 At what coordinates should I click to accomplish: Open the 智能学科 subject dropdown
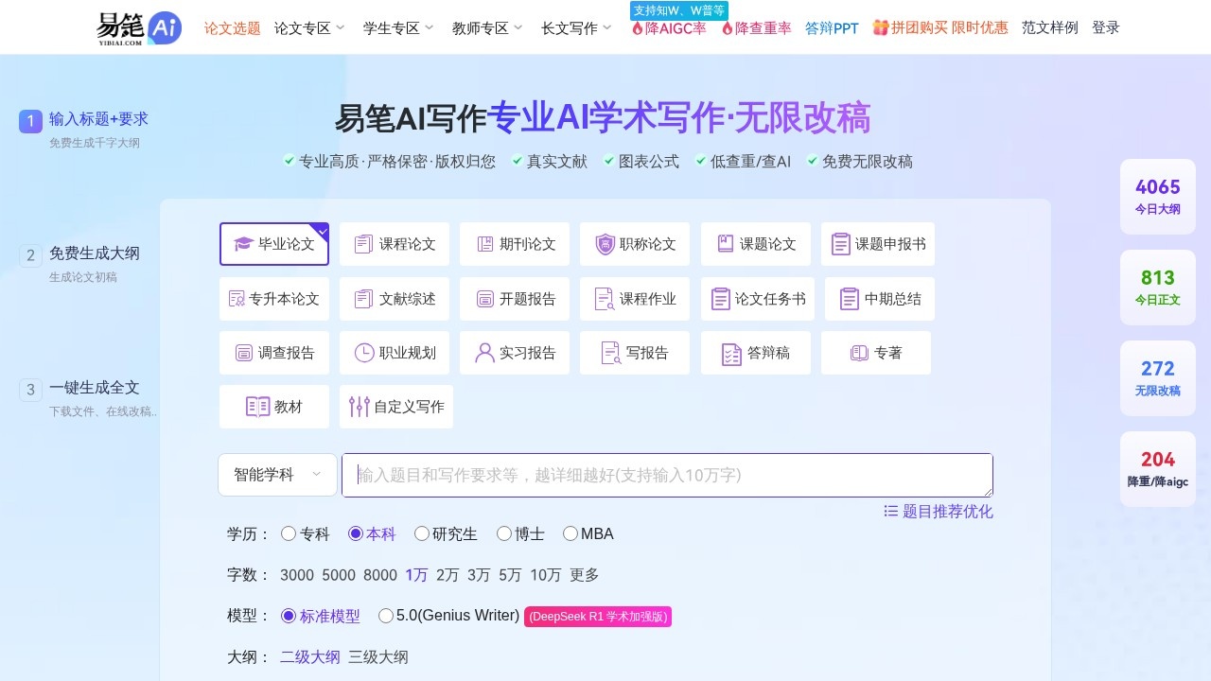[x=276, y=474]
